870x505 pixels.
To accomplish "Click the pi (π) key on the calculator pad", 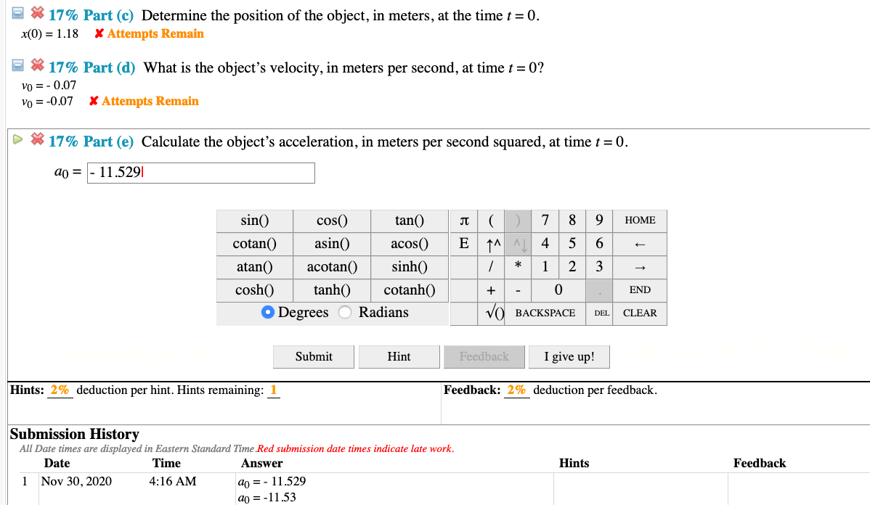I will point(465,220).
